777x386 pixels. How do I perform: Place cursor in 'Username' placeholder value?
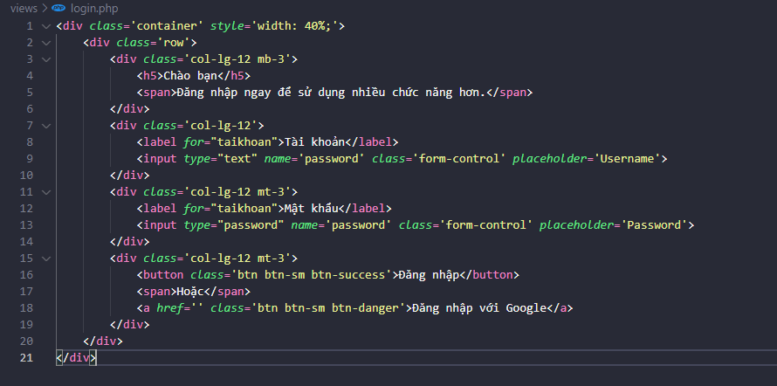[629, 158]
